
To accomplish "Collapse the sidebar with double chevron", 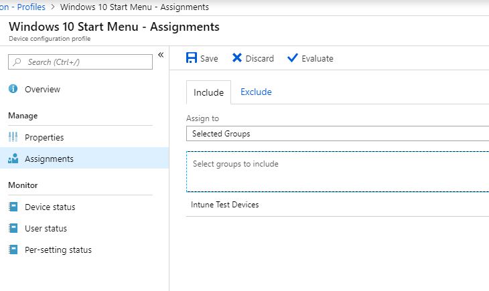I will 161,55.
